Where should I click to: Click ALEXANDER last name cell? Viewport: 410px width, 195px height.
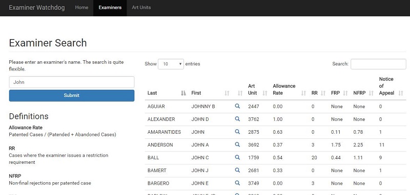tap(161, 119)
